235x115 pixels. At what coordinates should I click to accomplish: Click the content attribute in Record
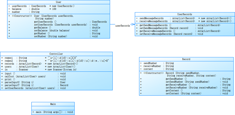157,69
